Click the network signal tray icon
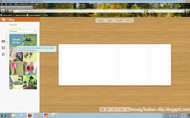The height and width of the screenshot is (118, 190). coord(173,116)
